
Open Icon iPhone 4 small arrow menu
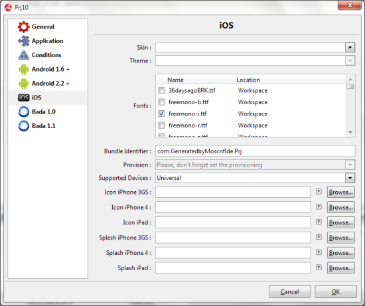[x=319, y=207]
